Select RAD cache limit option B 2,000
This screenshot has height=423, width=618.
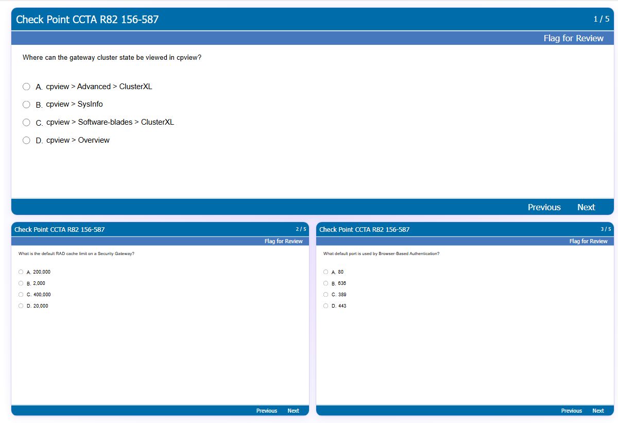[x=21, y=283]
